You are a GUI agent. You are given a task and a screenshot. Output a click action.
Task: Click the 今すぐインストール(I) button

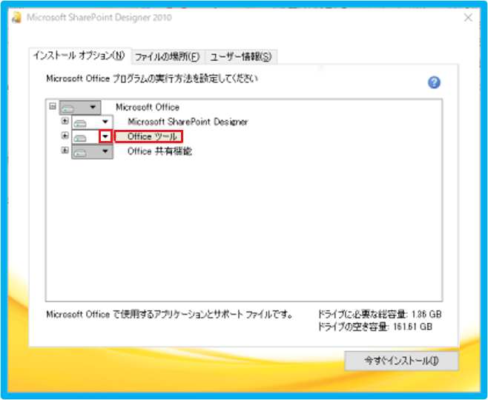pos(401,361)
